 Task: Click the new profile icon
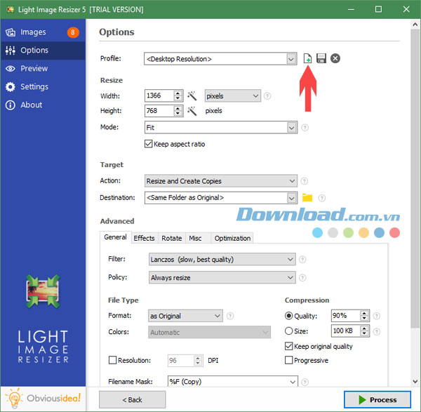(307, 58)
